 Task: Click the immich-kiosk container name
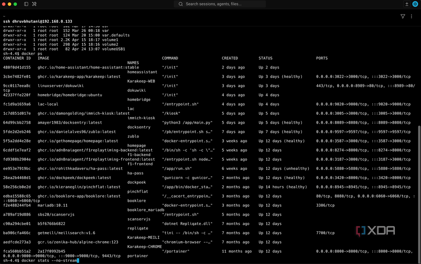[x=141, y=118]
